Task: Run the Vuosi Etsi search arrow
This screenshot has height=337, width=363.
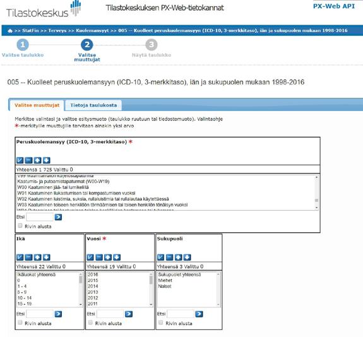Action: pyautogui.click(x=129, y=314)
